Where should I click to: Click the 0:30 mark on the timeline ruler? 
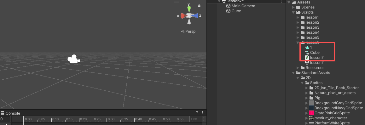tap(111, 119)
